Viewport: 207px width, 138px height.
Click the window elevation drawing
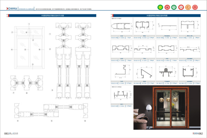[x=29, y=48]
